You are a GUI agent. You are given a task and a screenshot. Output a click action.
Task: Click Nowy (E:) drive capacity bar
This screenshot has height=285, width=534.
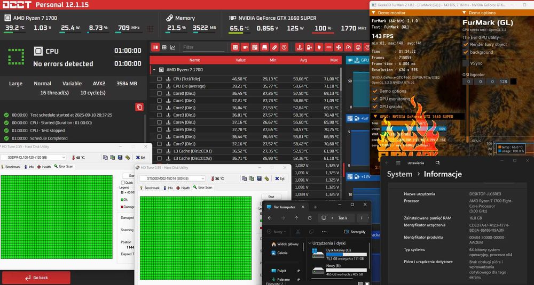click(347, 270)
